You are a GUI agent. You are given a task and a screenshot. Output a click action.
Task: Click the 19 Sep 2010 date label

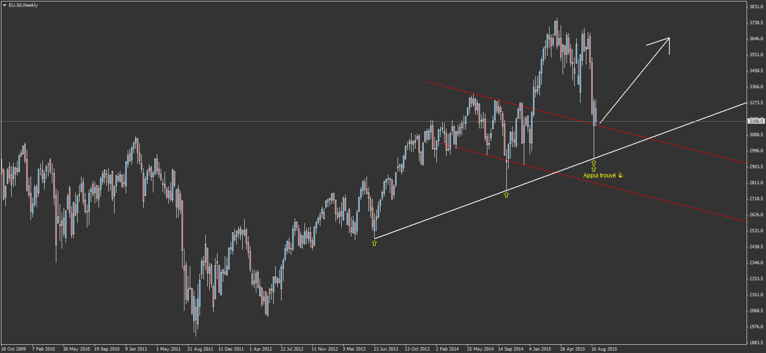[x=107, y=349]
